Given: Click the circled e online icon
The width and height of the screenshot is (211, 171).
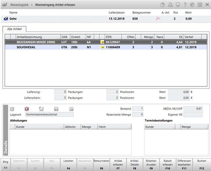Looking at the screenshot, I should click(192, 5).
